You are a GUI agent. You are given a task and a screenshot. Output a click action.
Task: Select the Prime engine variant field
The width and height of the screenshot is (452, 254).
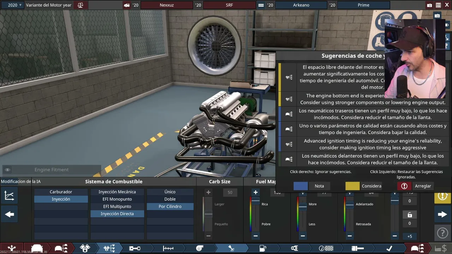point(363,5)
